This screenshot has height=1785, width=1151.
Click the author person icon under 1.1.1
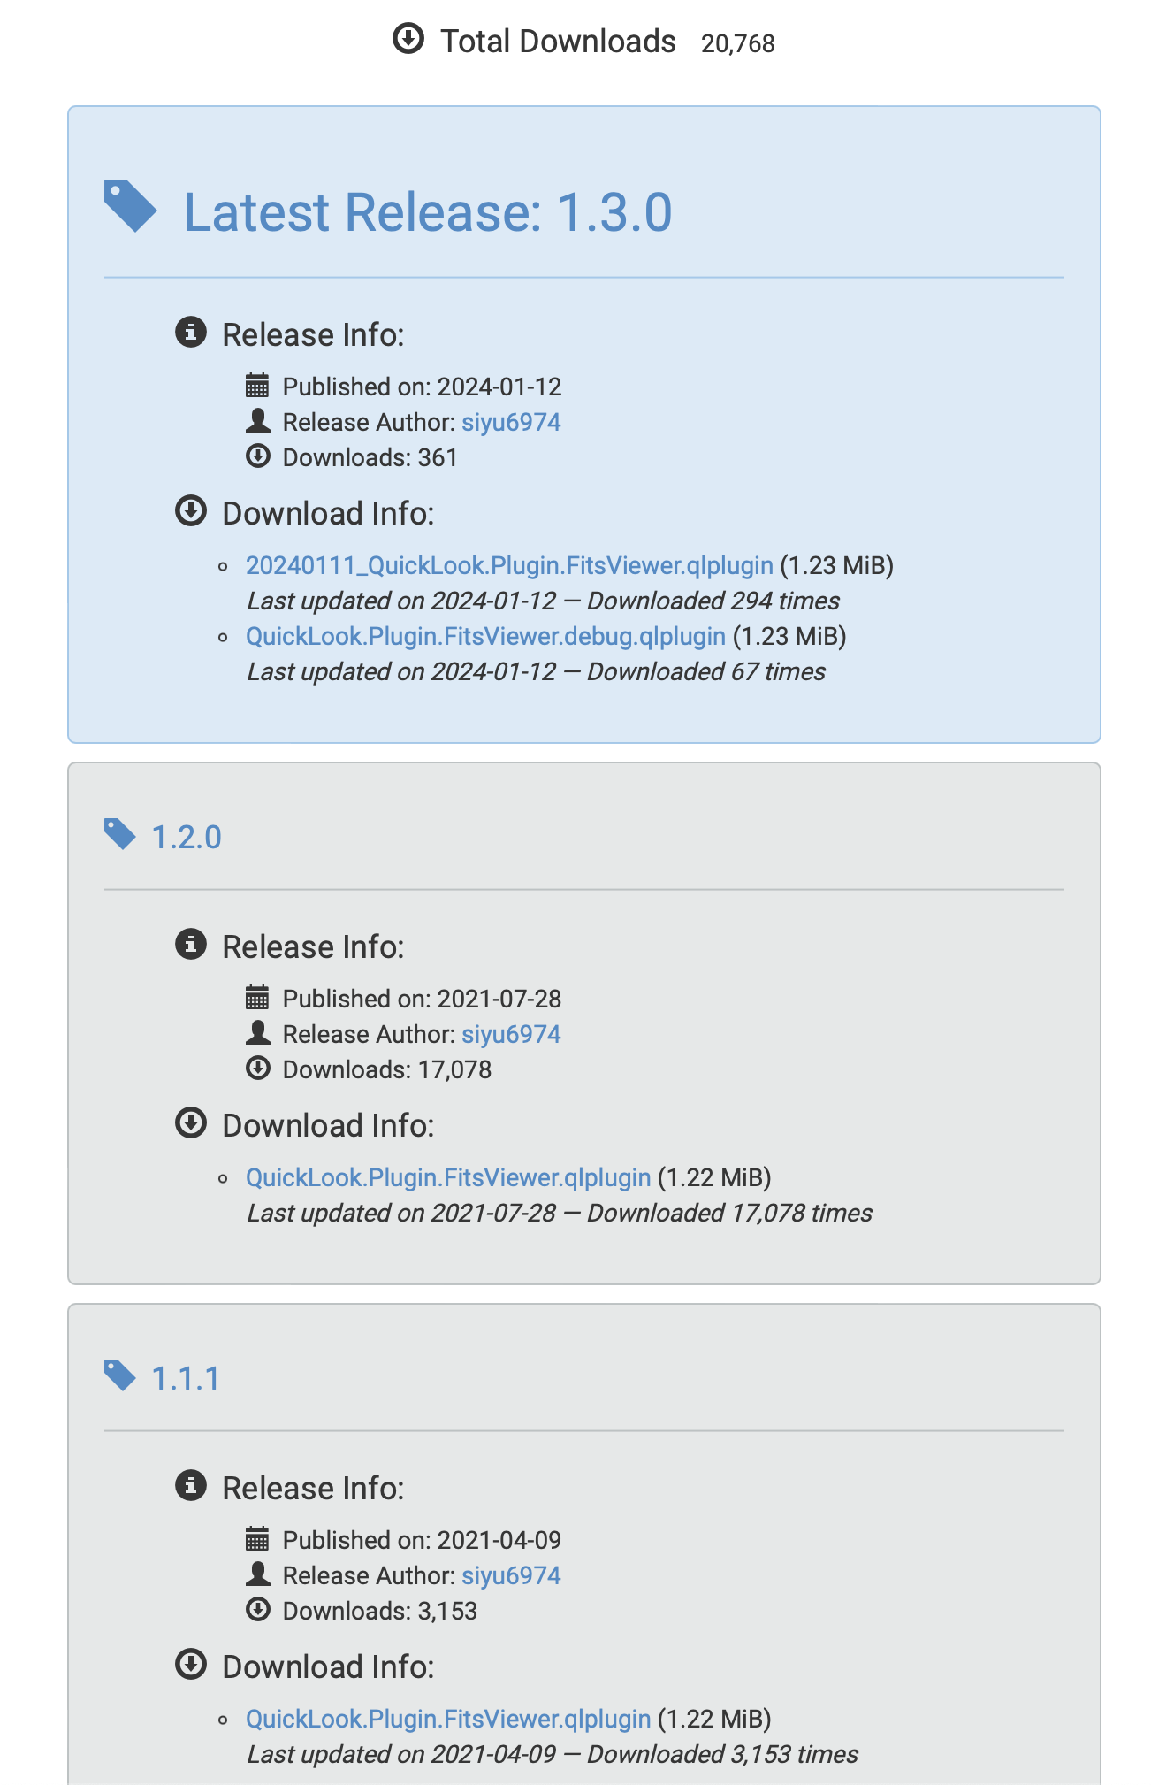(x=257, y=1574)
